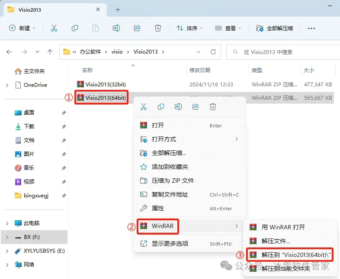Click the Cut icon in the toolbar
This screenshot has height=279, width=340.
(x=54, y=28)
